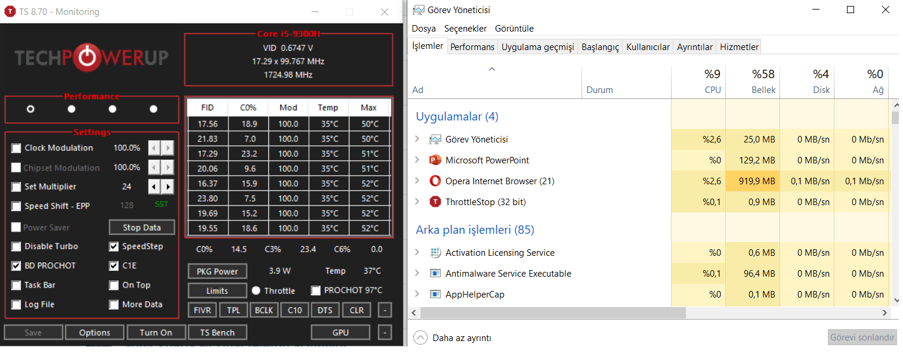Click the Stop Data button
The image size is (903, 353).
tap(142, 227)
